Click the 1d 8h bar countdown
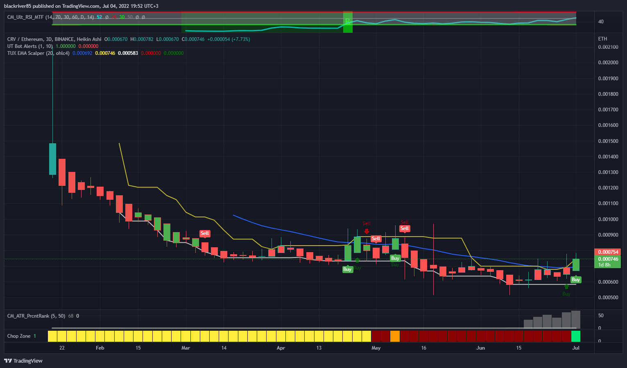The image size is (627, 368). (x=604, y=265)
